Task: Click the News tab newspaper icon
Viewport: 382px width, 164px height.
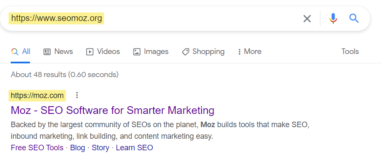Action: pos(47,52)
